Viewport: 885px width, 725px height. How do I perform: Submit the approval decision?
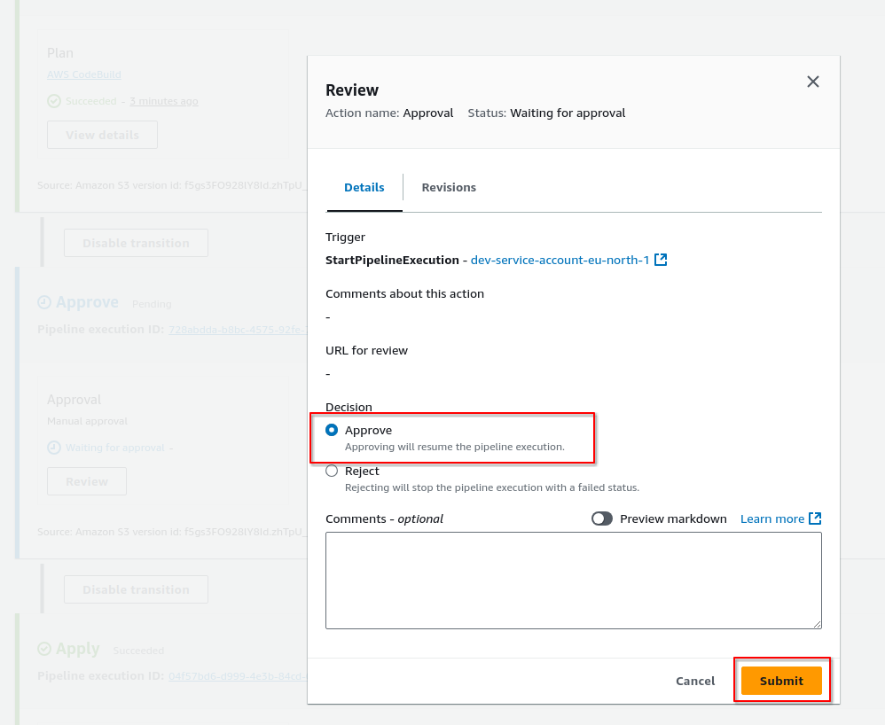click(x=781, y=681)
